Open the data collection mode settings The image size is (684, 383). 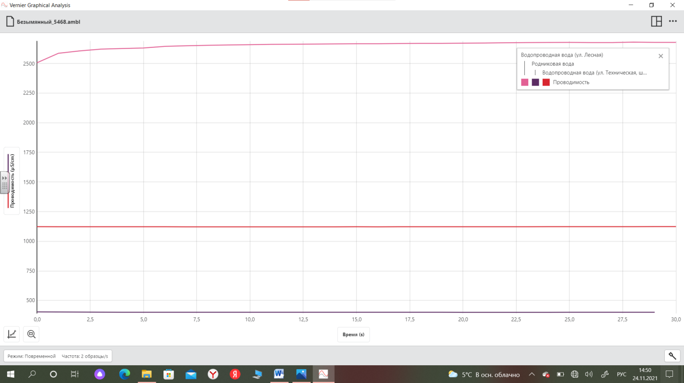click(58, 356)
